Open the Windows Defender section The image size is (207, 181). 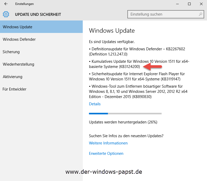tap(19, 39)
